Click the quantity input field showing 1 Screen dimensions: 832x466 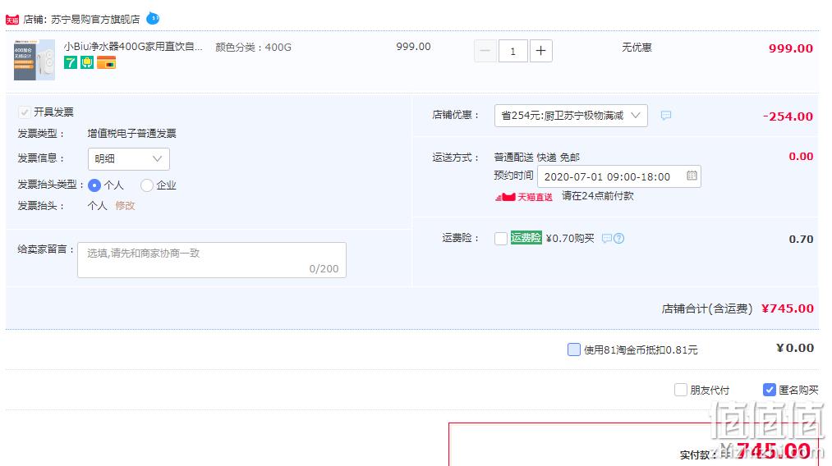513,51
